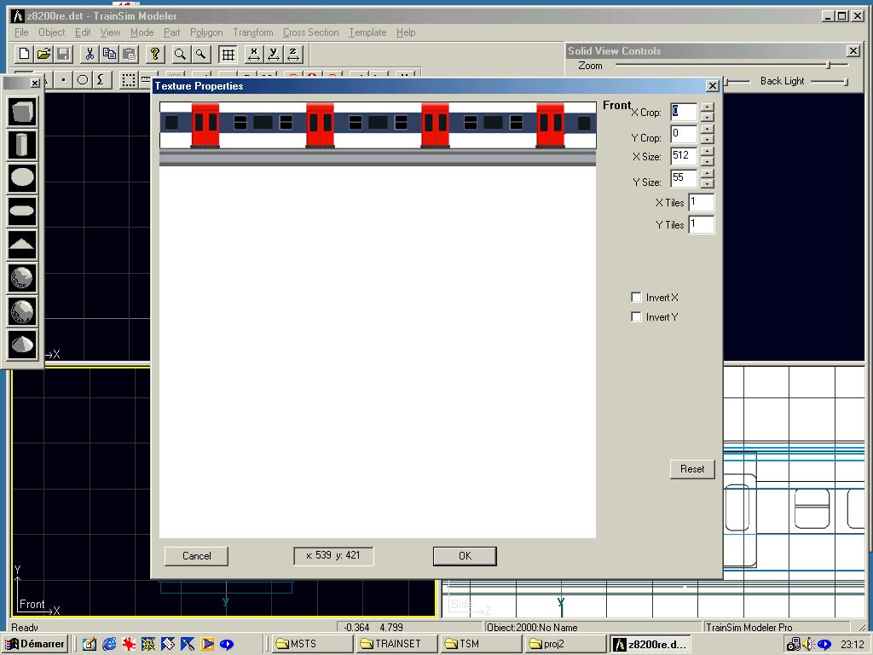This screenshot has width=873, height=655.
Task: Choose the pyramid primitive shape
Action: tap(22, 246)
